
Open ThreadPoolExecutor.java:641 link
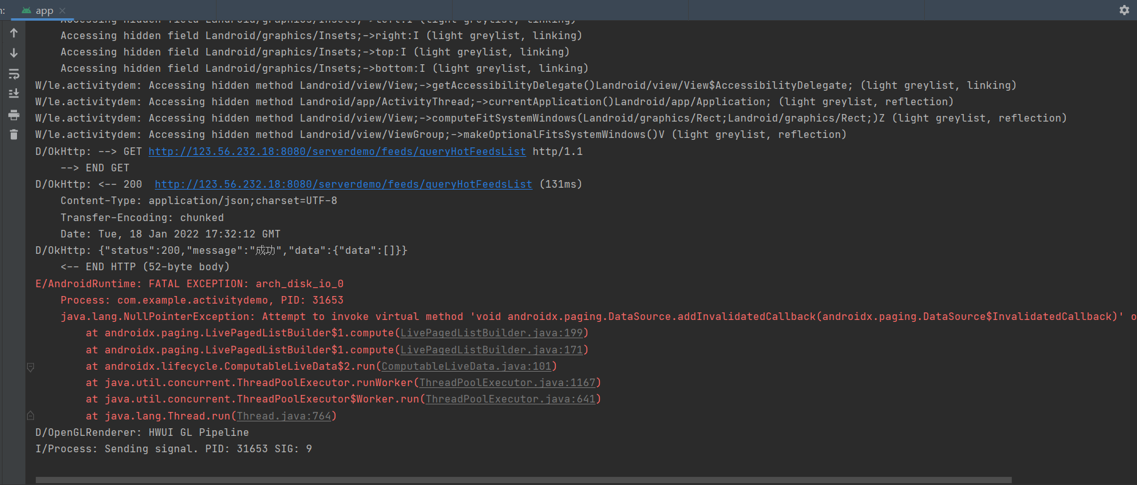(511, 399)
